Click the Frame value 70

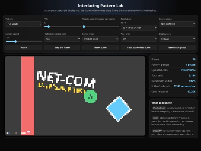pos(194,59)
